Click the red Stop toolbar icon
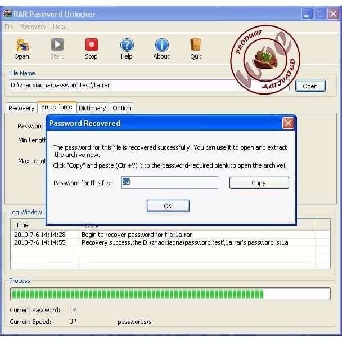Image resolution: width=342 pixels, height=342 pixels. (92, 44)
